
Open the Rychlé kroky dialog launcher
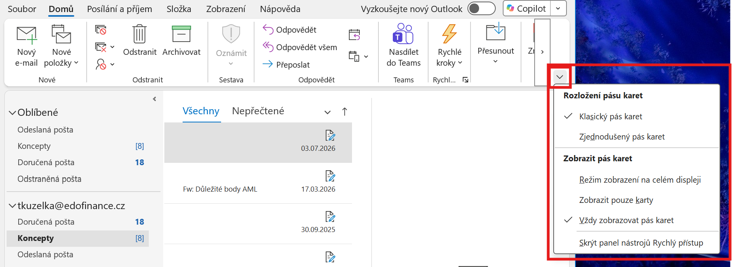(465, 80)
